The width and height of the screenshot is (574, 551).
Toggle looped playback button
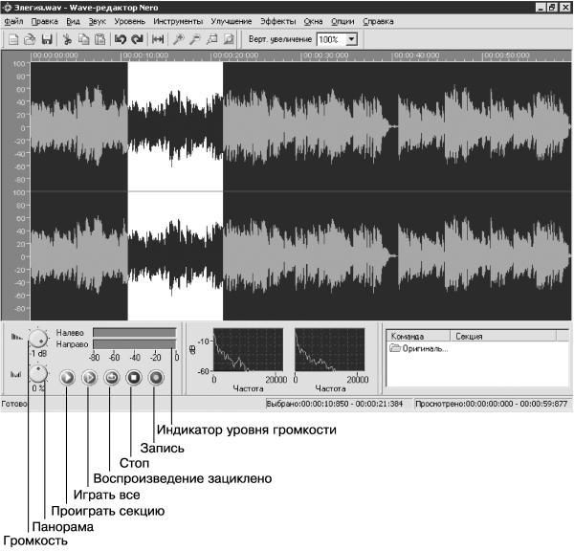pyautogui.click(x=112, y=377)
